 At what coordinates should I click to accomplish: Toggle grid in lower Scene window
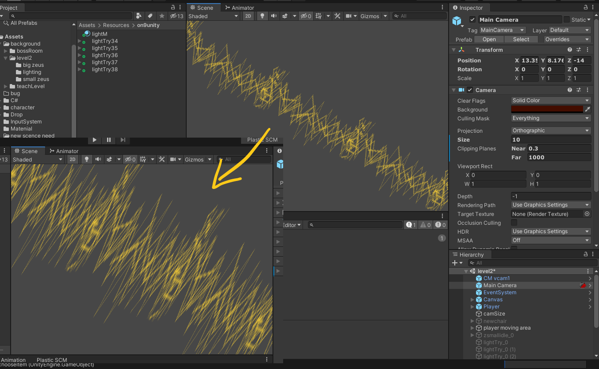142,159
